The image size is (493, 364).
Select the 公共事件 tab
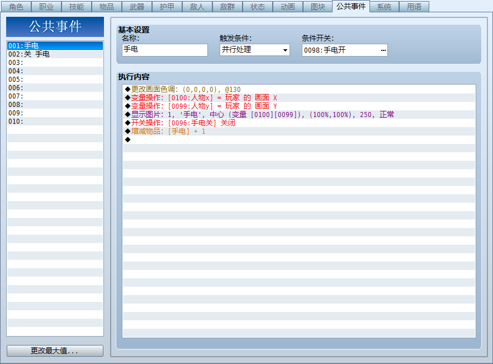point(351,6)
